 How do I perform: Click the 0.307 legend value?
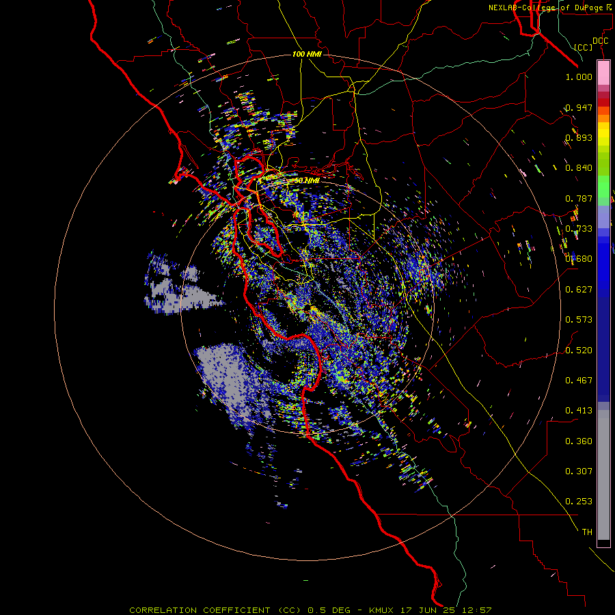[579, 471]
